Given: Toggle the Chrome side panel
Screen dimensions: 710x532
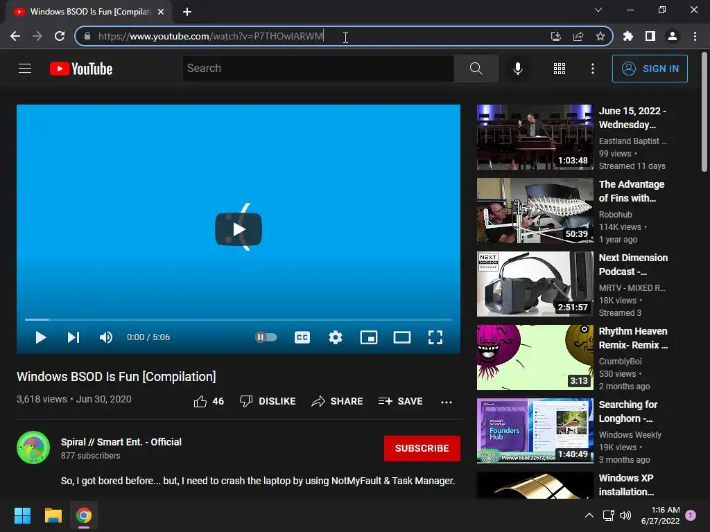Looking at the screenshot, I should point(650,36).
